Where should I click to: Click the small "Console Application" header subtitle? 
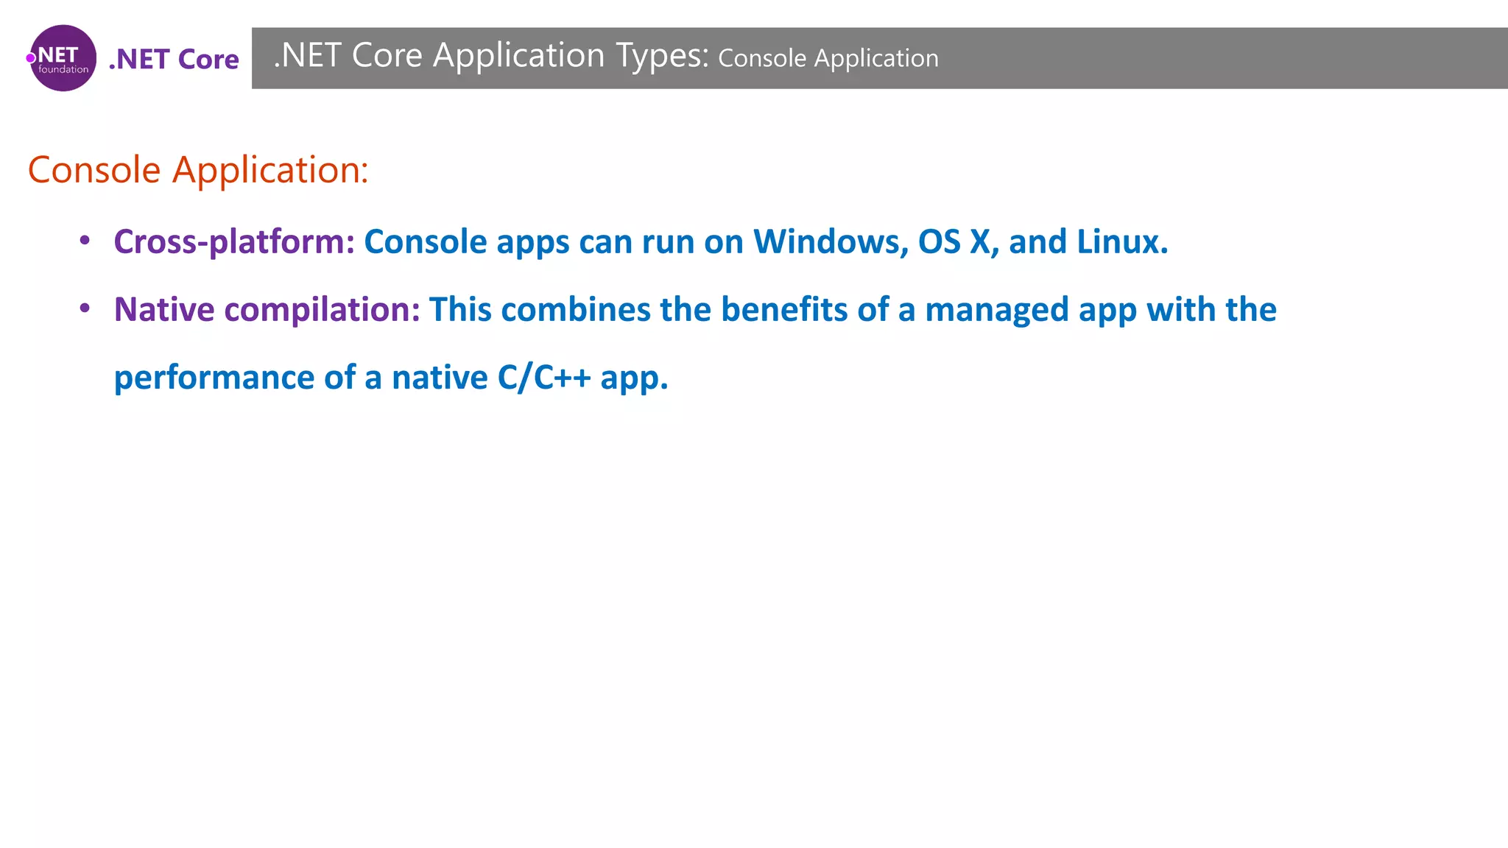tap(828, 58)
